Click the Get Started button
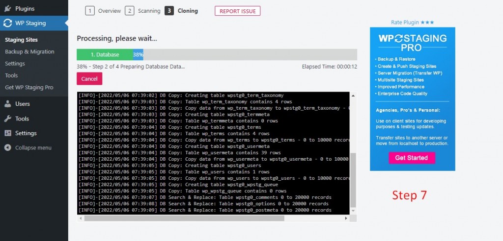This screenshot has height=241, width=503. (x=412, y=158)
